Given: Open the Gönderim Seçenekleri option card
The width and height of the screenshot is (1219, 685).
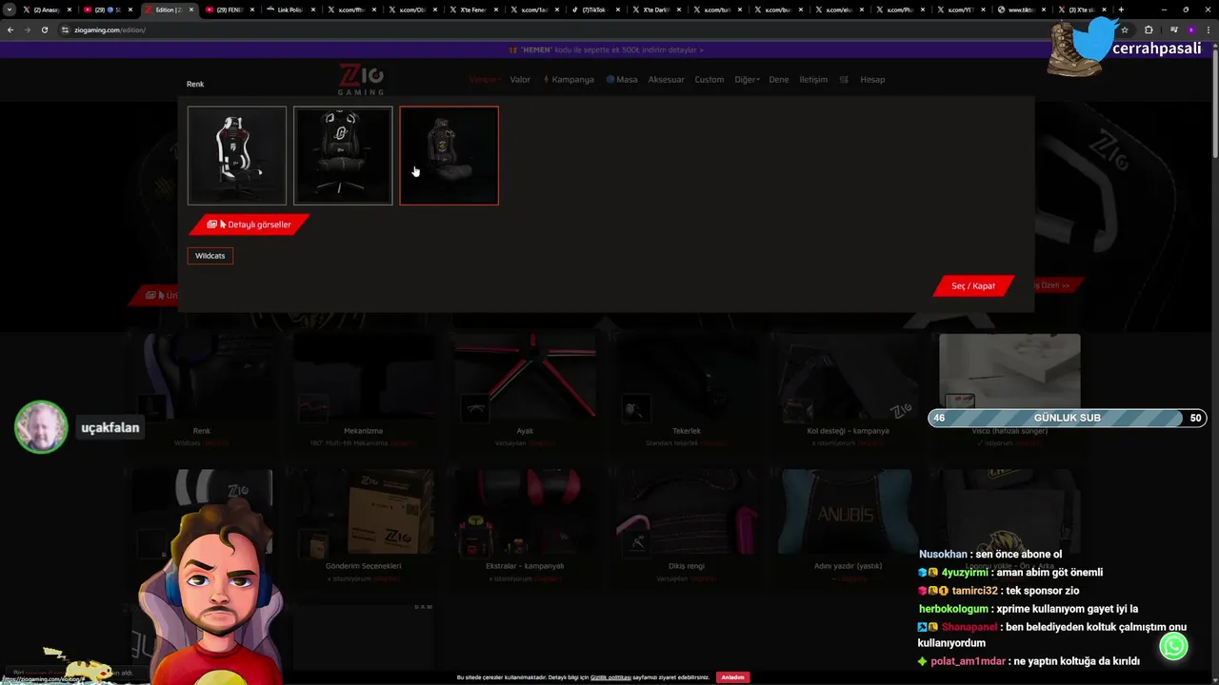Looking at the screenshot, I should pos(364,528).
